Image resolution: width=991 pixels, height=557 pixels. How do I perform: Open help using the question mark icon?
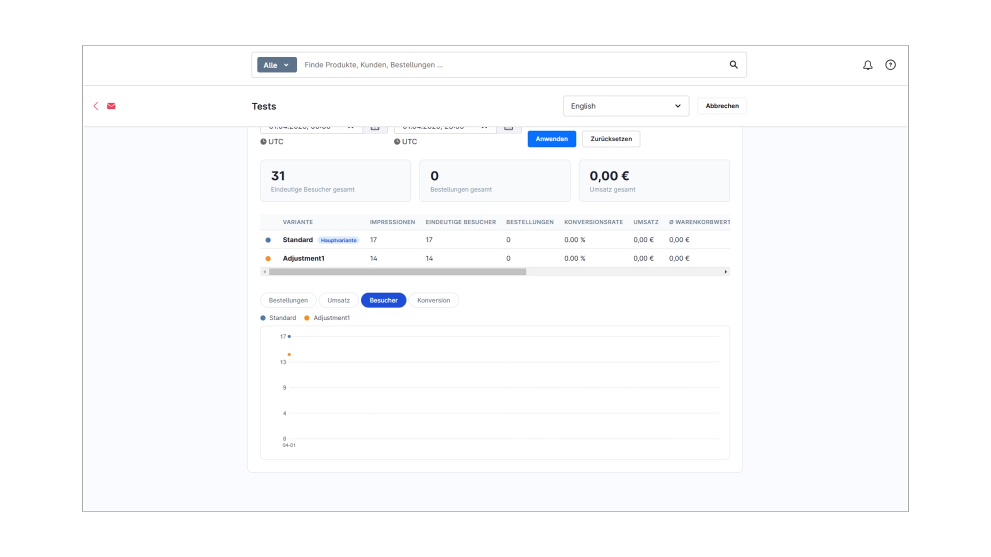[x=890, y=65]
